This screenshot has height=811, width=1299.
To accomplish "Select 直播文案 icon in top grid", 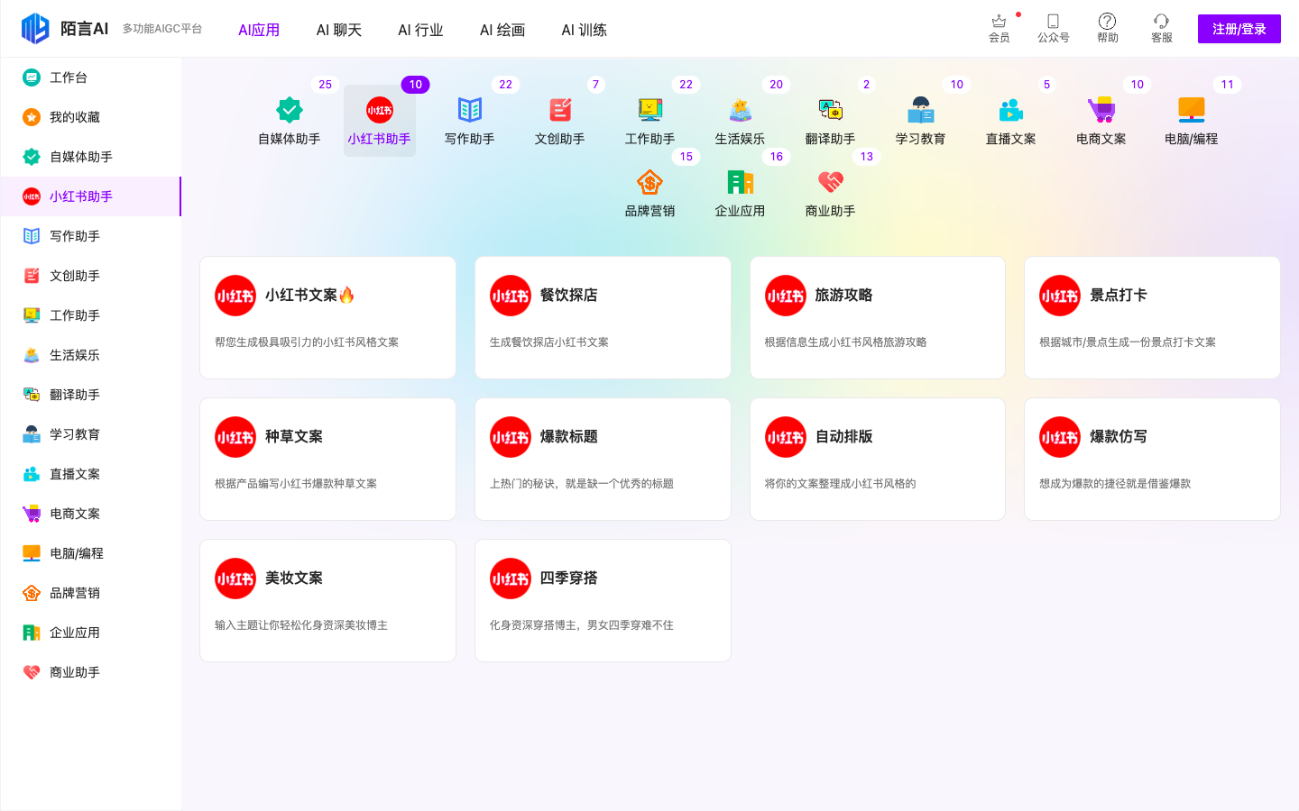I will click(1011, 110).
